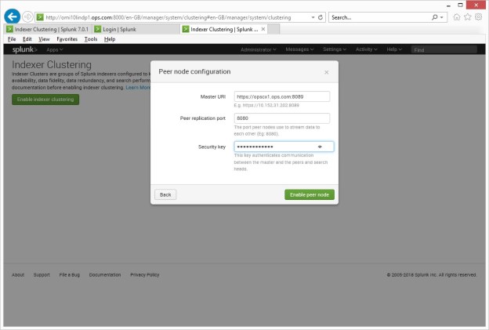489x330 pixels.
Task: Open the Messages dropdown
Action: [x=299, y=49]
